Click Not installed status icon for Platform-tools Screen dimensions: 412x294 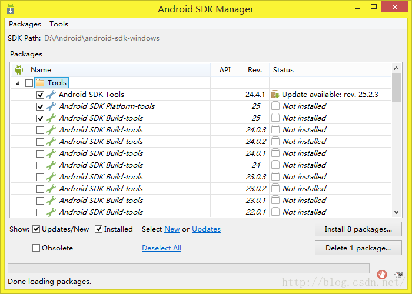tap(275, 106)
